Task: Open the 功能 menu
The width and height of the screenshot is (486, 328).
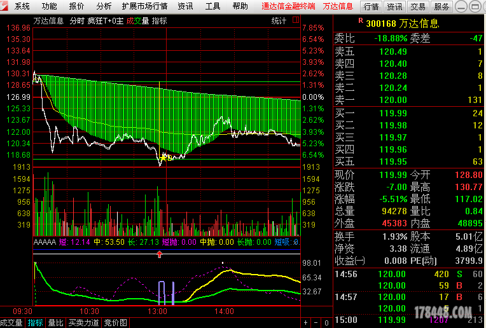Action: tap(49, 6)
